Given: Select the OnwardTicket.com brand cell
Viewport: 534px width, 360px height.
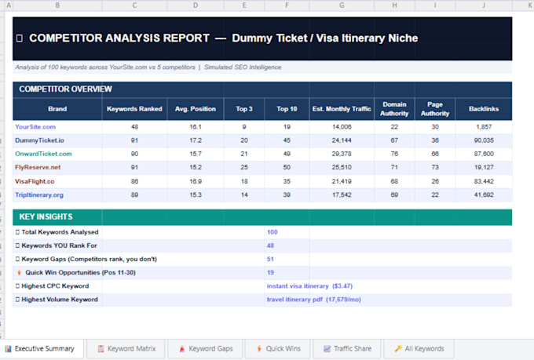Looking at the screenshot, I should click(57, 154).
